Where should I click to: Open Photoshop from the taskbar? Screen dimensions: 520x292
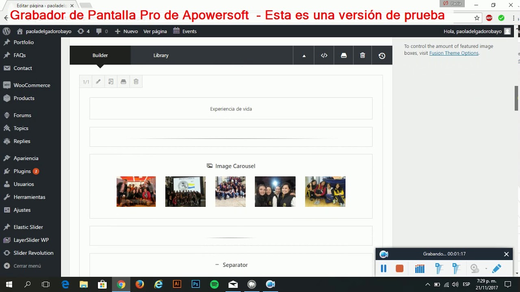[196, 284]
